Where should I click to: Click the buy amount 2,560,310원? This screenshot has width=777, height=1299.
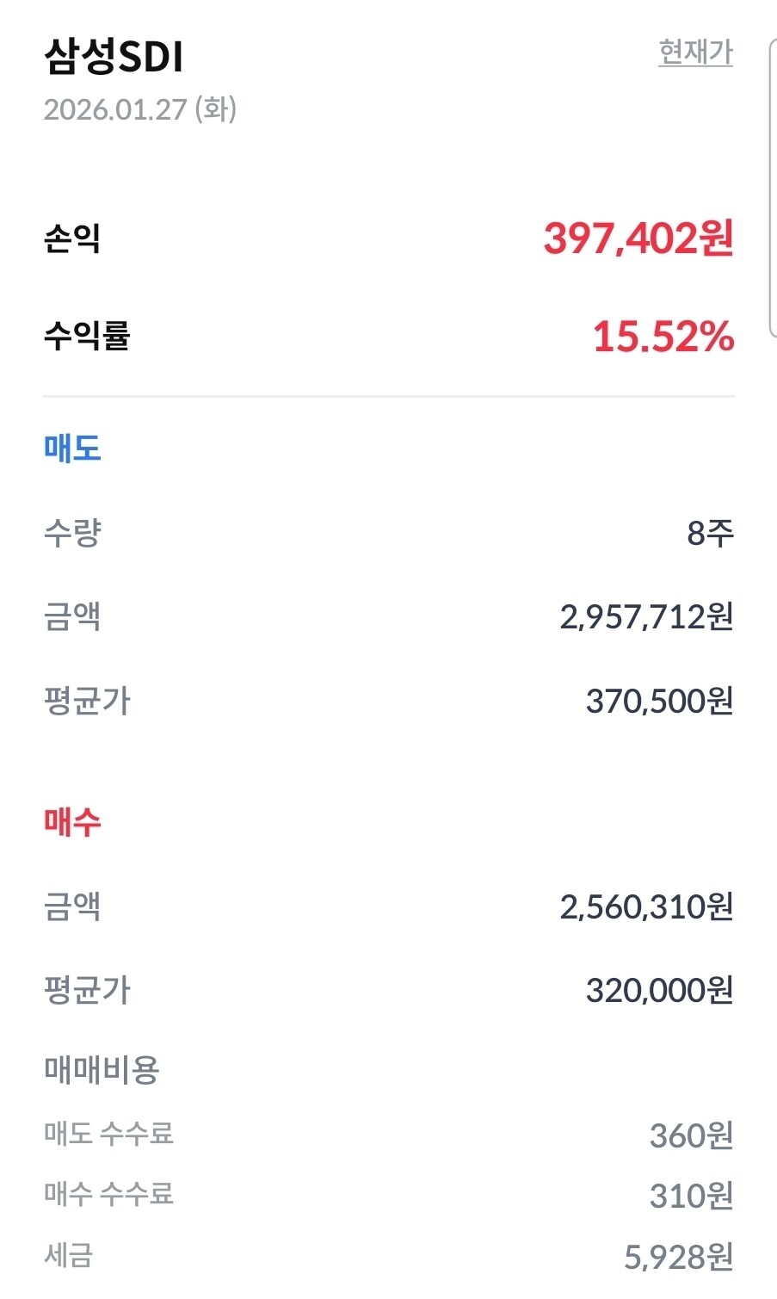coord(646,906)
